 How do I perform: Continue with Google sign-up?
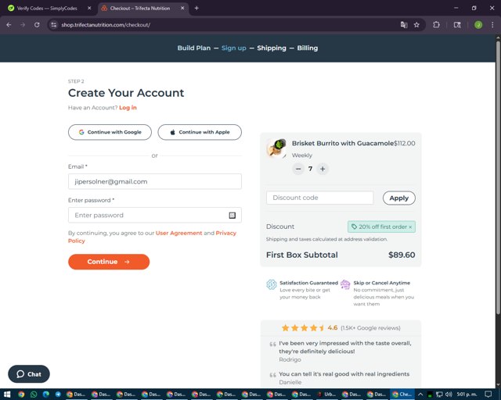pos(110,132)
